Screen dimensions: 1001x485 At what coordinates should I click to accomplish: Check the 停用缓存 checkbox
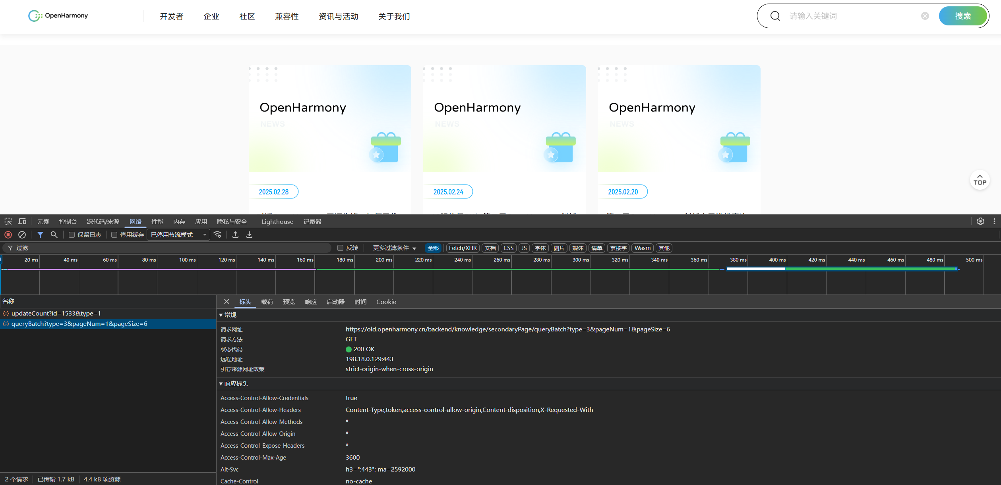click(114, 235)
